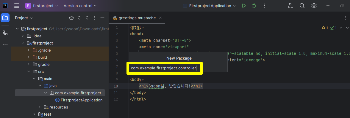
Task: Restore the window size
Action: [342, 6]
